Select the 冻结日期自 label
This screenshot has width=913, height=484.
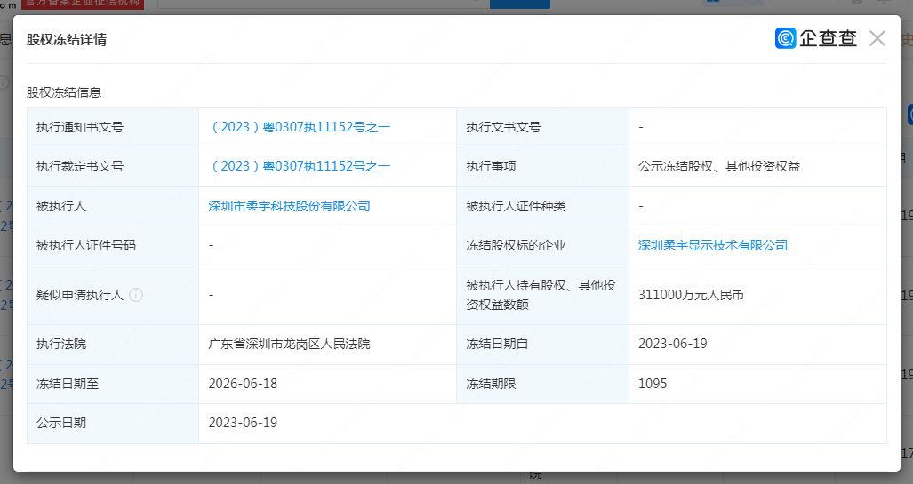(497, 344)
